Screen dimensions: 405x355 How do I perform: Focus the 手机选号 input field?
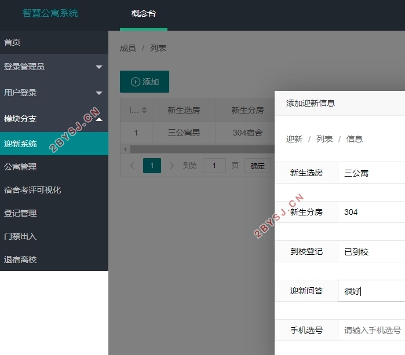371,330
